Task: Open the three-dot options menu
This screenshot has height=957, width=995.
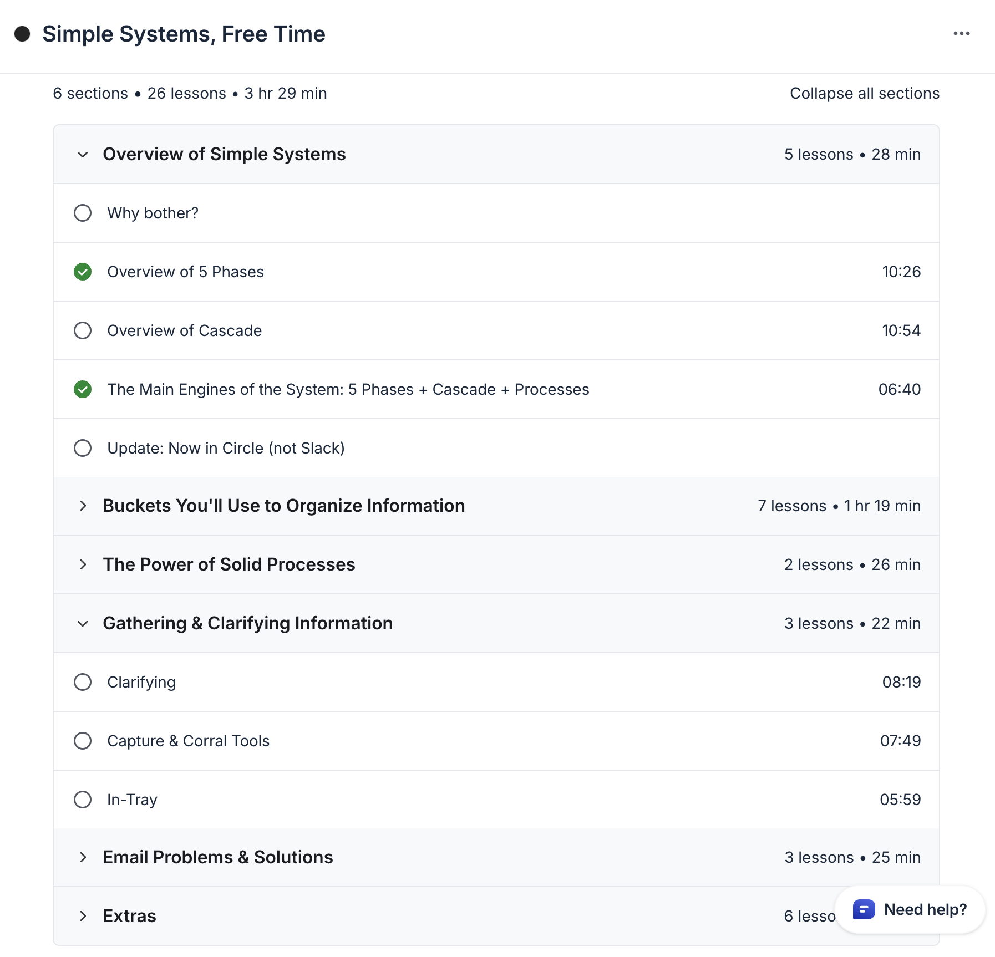Action: pos(961,34)
